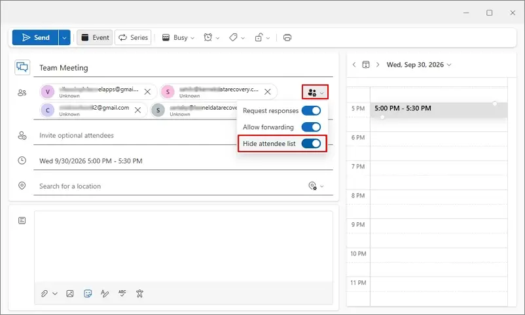
Task: Toggle Request responses switch
Action: click(x=311, y=110)
